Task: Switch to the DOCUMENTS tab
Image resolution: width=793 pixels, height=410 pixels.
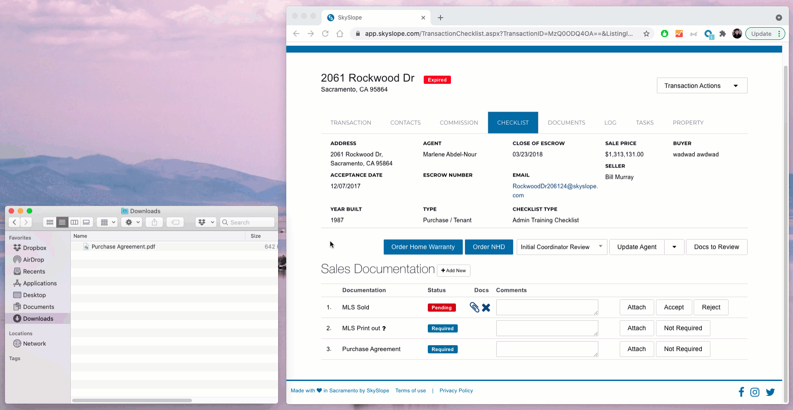Action: click(x=567, y=123)
